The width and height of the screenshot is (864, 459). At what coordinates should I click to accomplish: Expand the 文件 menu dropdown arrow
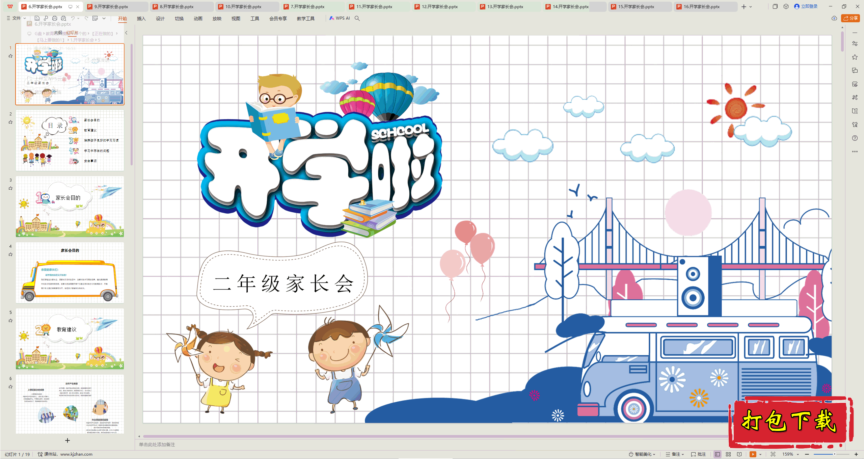[x=25, y=18]
